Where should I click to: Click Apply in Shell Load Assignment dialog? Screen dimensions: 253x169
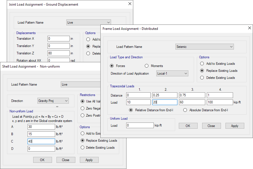click(89, 160)
